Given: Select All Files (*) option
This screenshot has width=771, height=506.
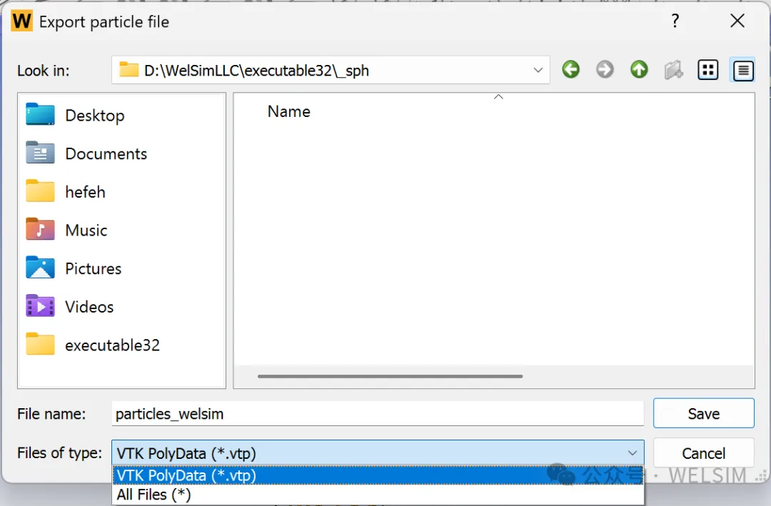Looking at the screenshot, I should pos(378,495).
